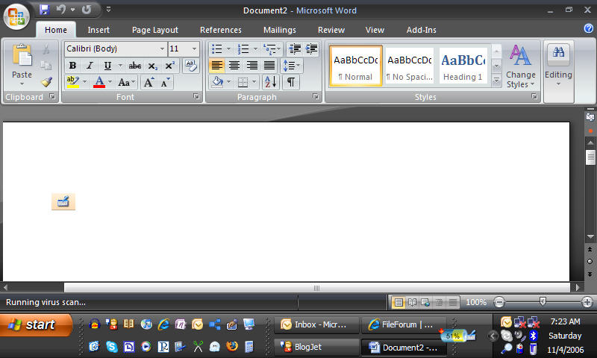Image resolution: width=597 pixels, height=358 pixels.
Task: Sort text A to Z
Action: click(271, 82)
